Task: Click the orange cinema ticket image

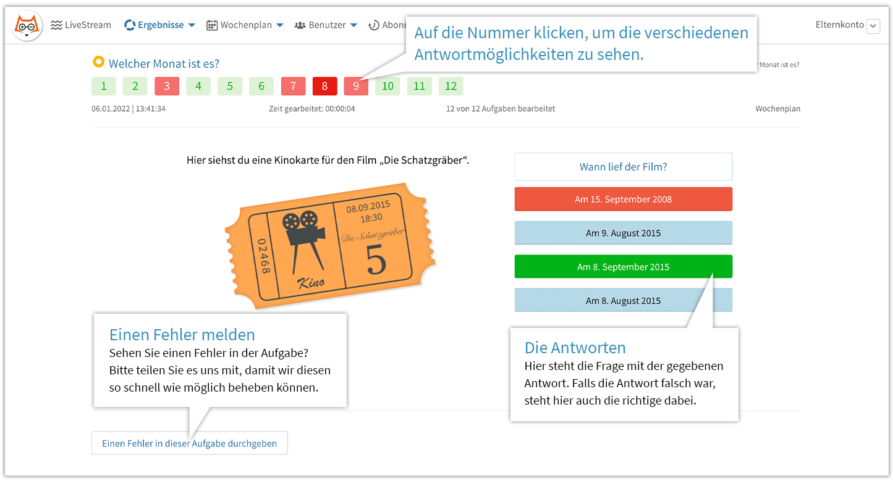Action: (x=329, y=246)
